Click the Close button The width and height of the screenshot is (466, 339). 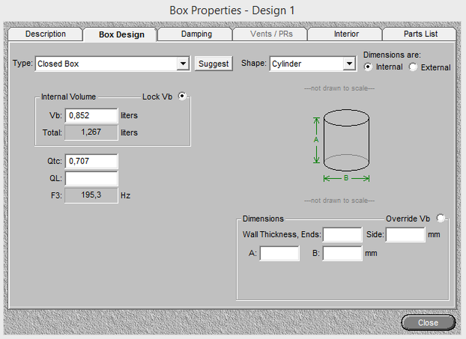tap(428, 323)
